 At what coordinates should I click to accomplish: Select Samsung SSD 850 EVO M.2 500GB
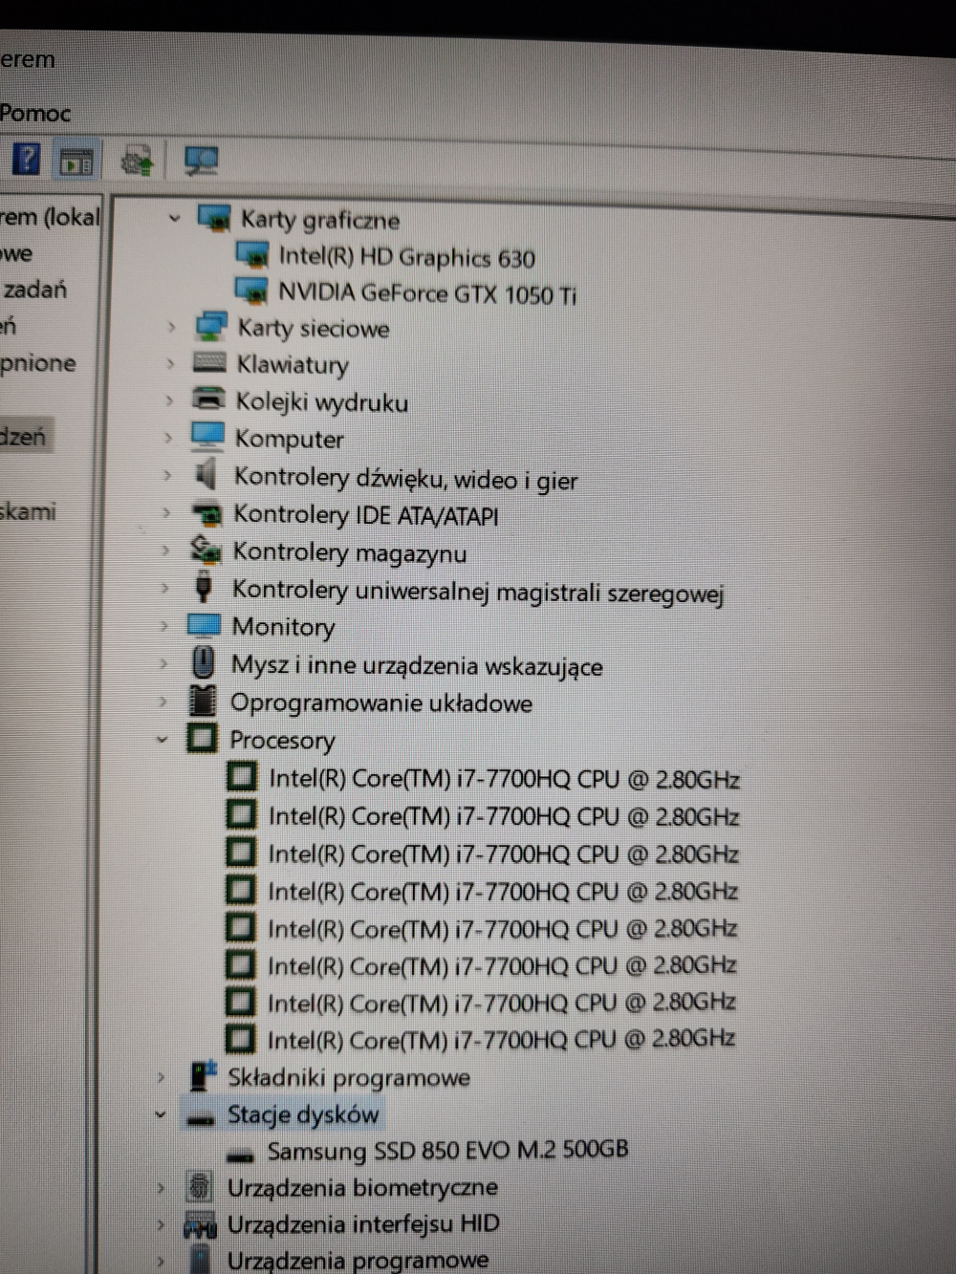click(x=447, y=1150)
